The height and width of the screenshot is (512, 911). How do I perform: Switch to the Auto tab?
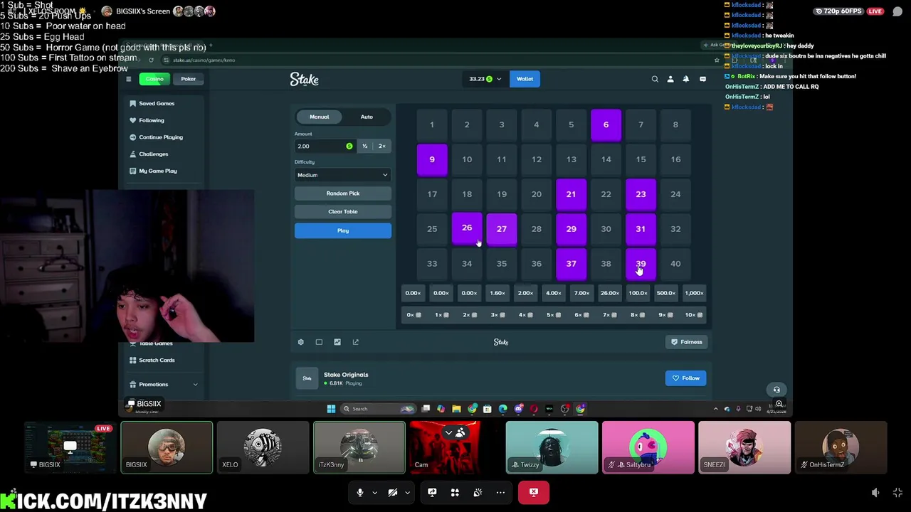[367, 117]
